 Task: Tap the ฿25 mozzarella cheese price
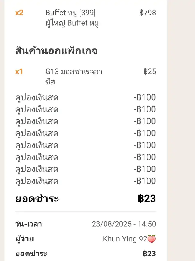click(x=150, y=72)
